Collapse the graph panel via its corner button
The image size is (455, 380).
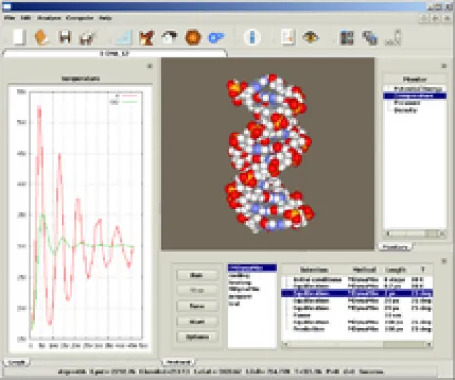(150, 66)
